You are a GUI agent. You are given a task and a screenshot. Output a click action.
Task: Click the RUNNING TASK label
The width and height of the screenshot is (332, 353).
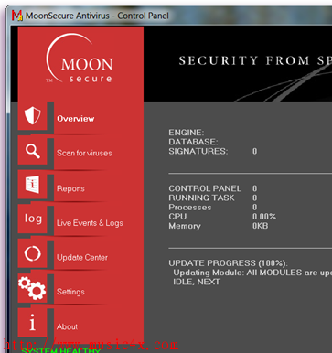tap(201, 198)
